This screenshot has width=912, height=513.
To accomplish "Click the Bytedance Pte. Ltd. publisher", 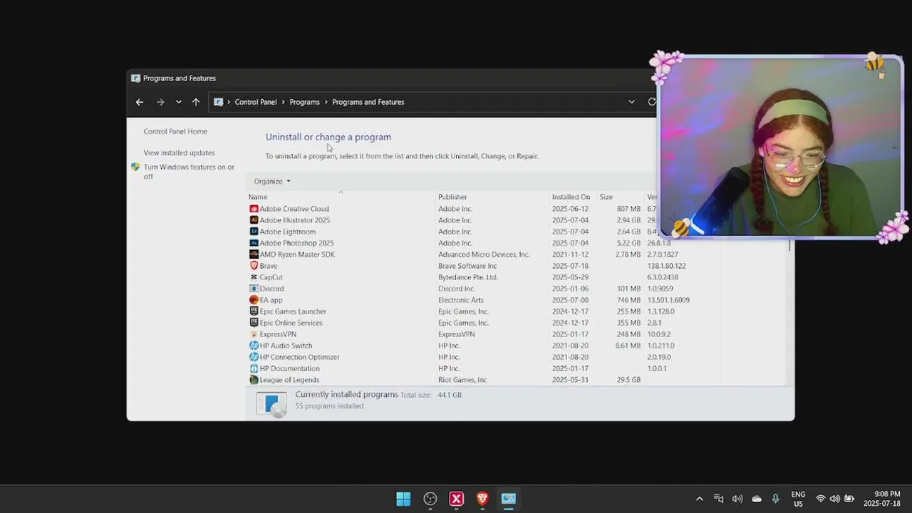I will point(468,277).
